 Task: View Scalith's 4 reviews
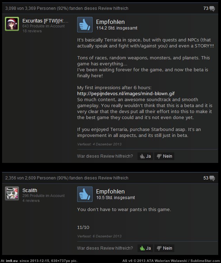click(x=31, y=200)
